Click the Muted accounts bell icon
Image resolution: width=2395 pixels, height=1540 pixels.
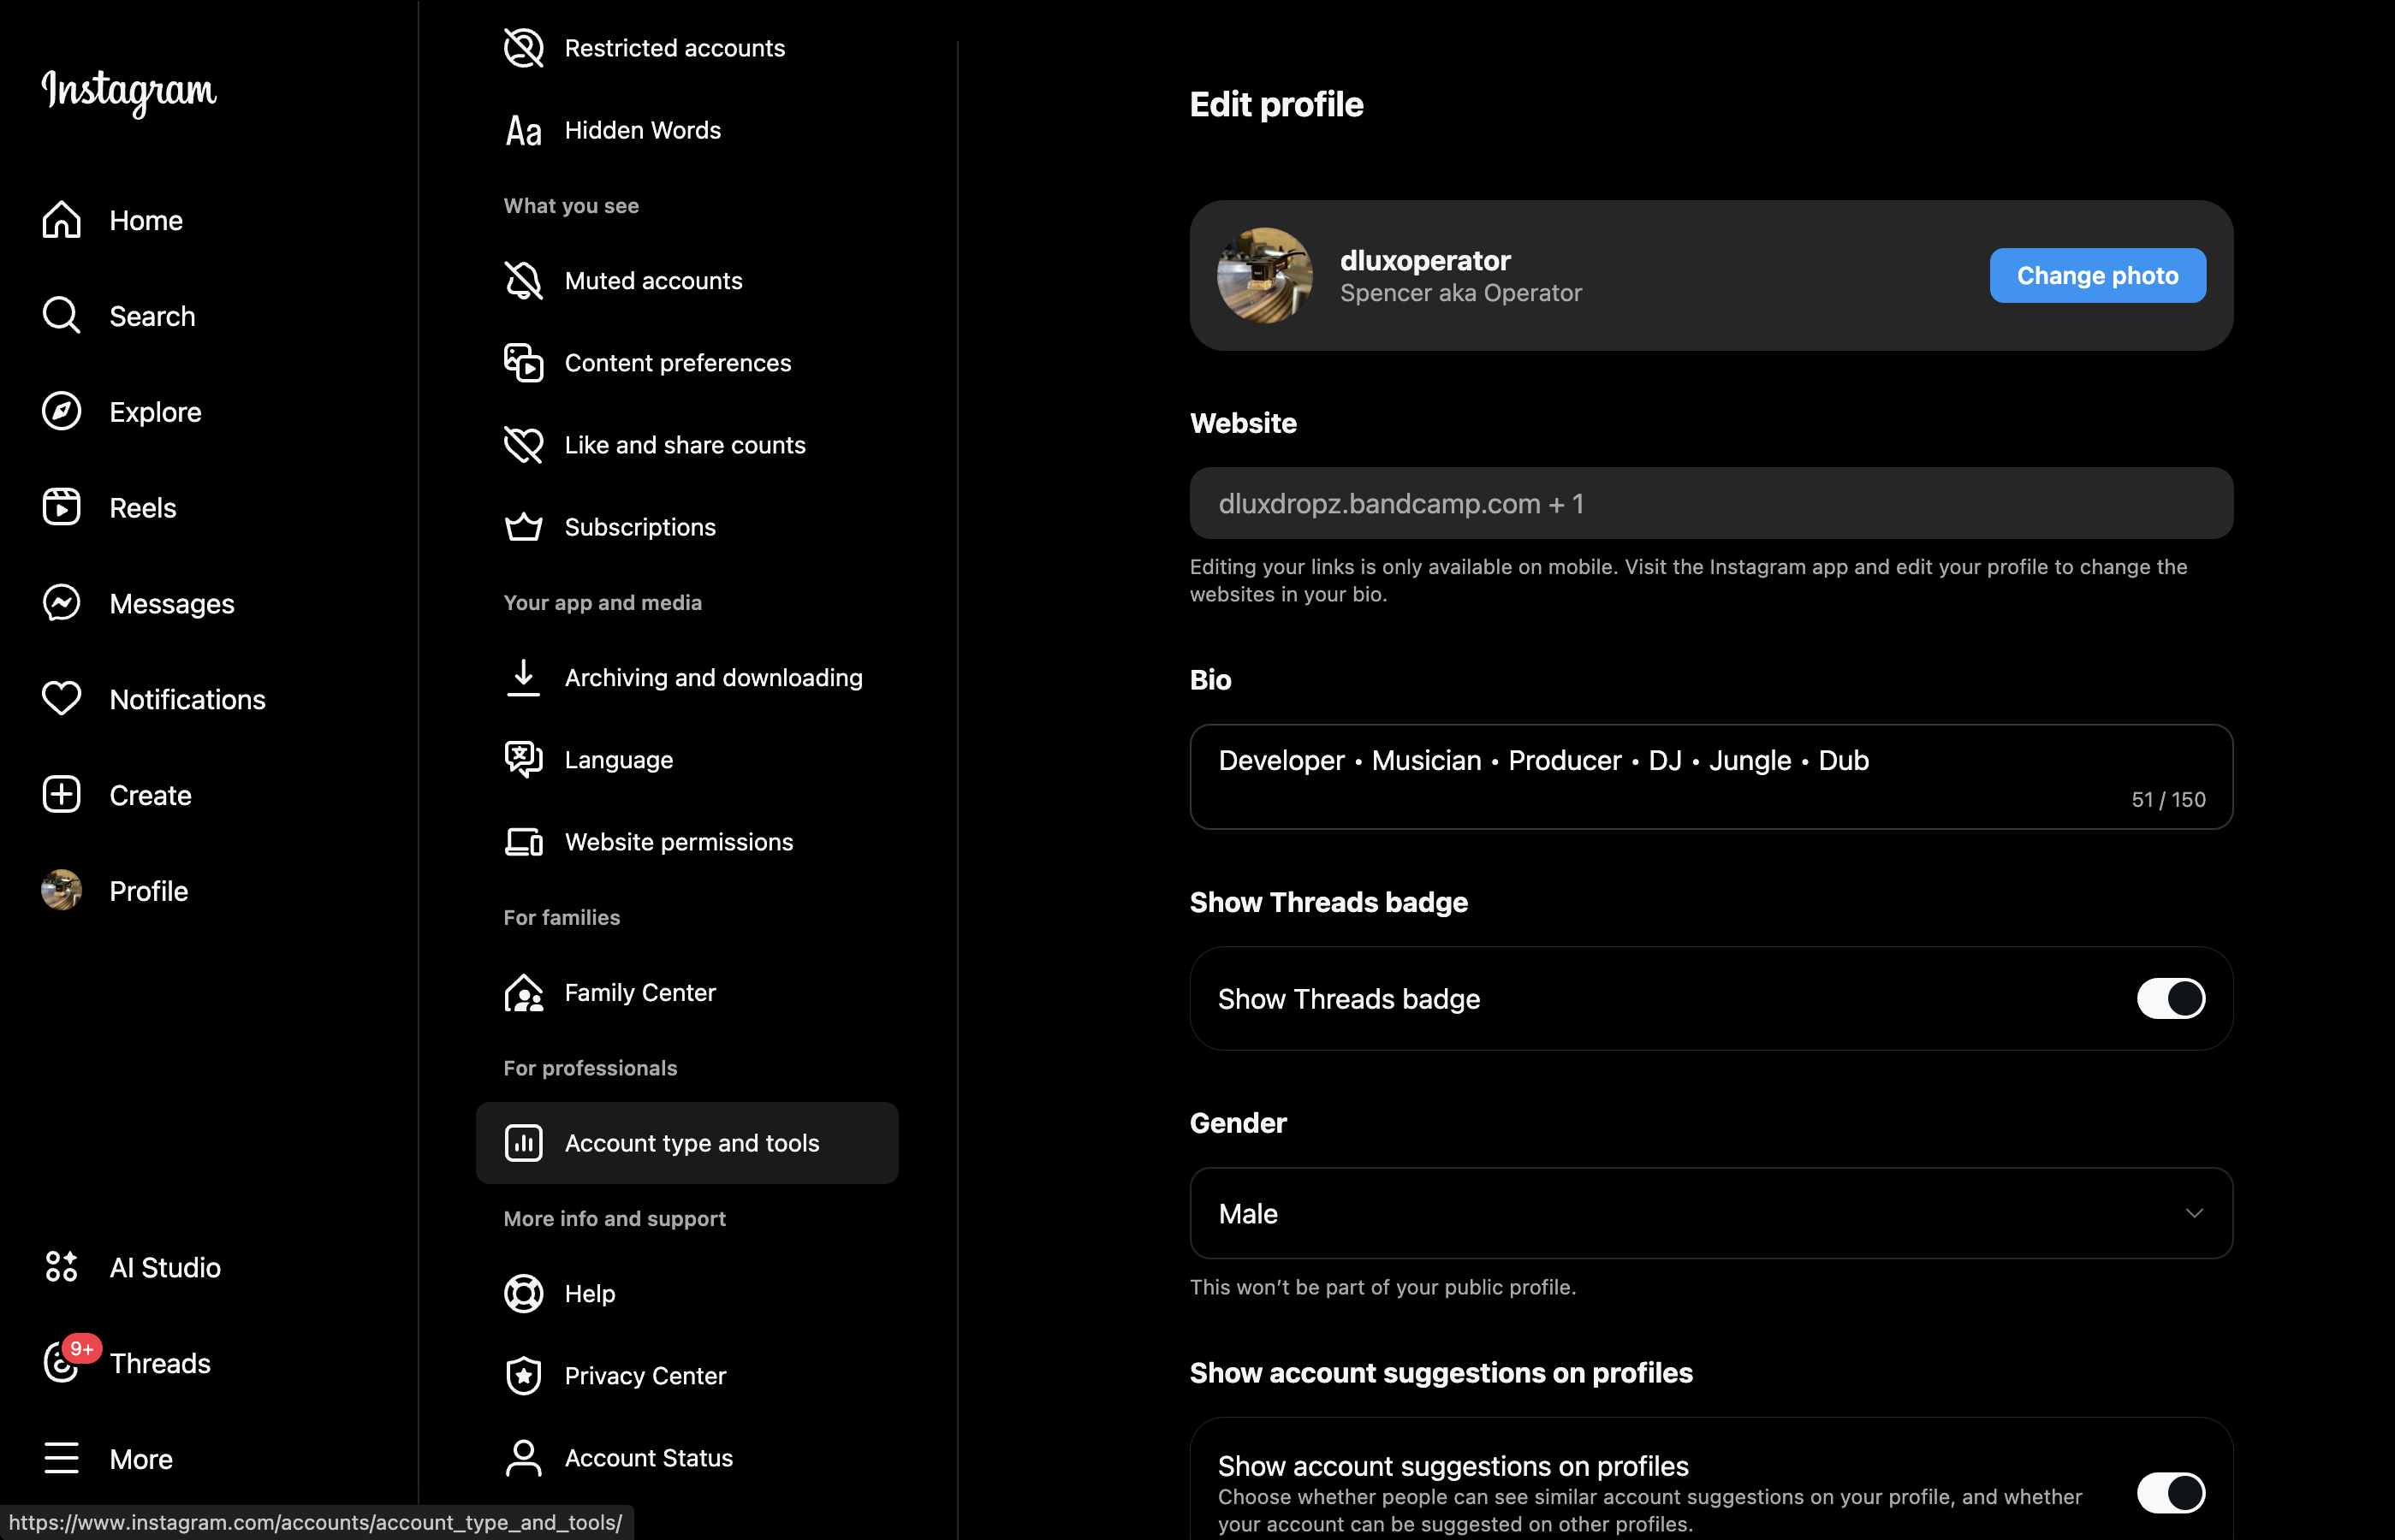(523, 281)
